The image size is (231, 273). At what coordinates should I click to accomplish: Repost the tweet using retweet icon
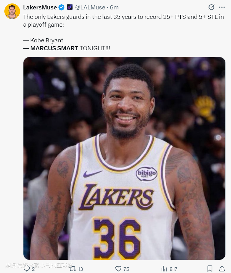coord(73,269)
